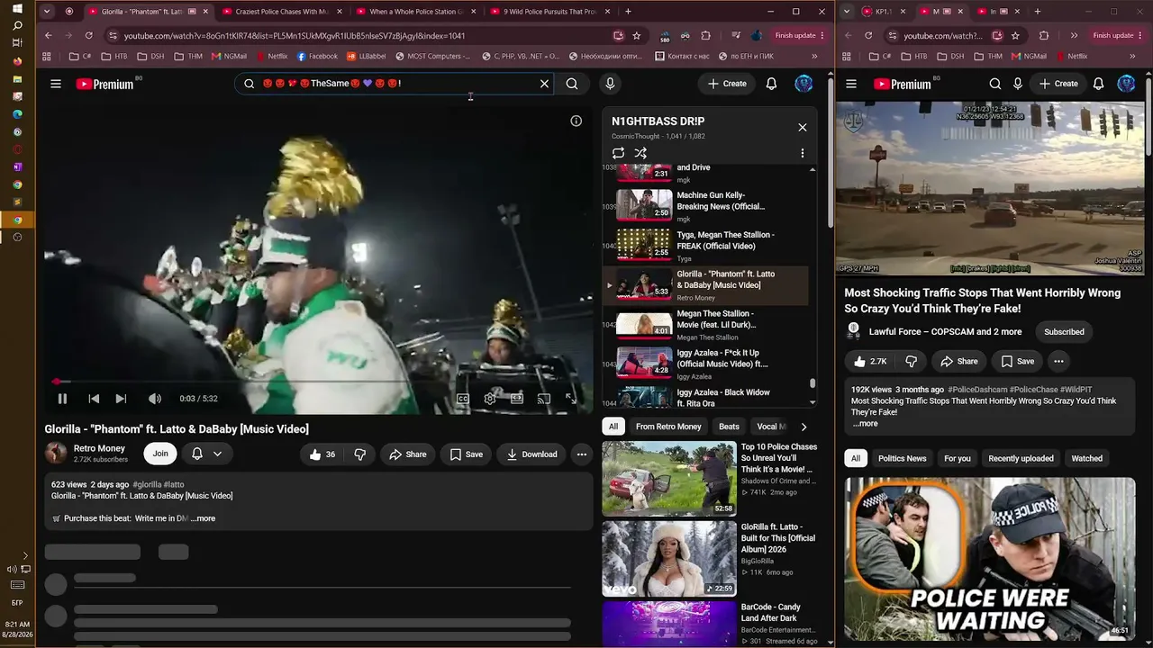Show hidden bookmarks chevron in left browser

tap(814, 56)
